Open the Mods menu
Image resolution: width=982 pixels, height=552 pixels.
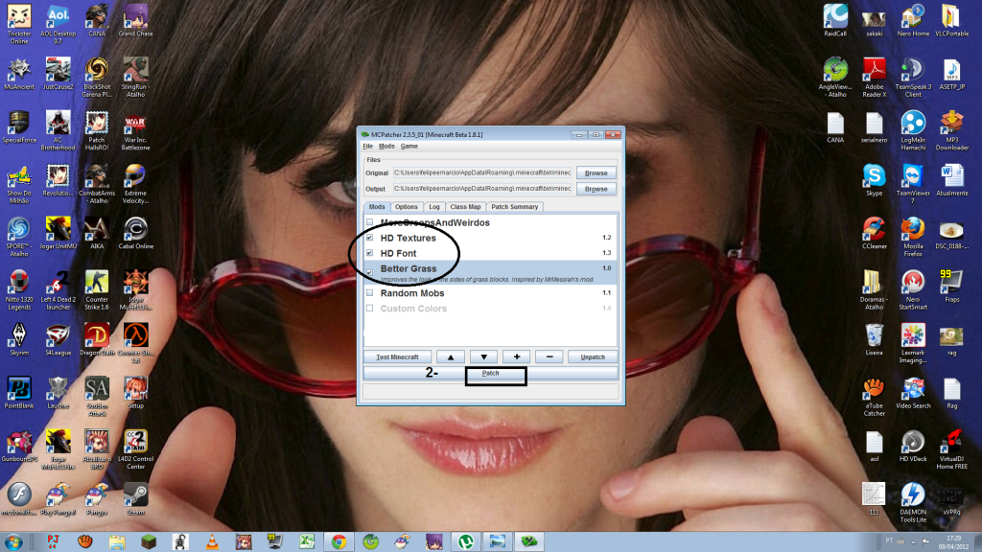[386, 146]
